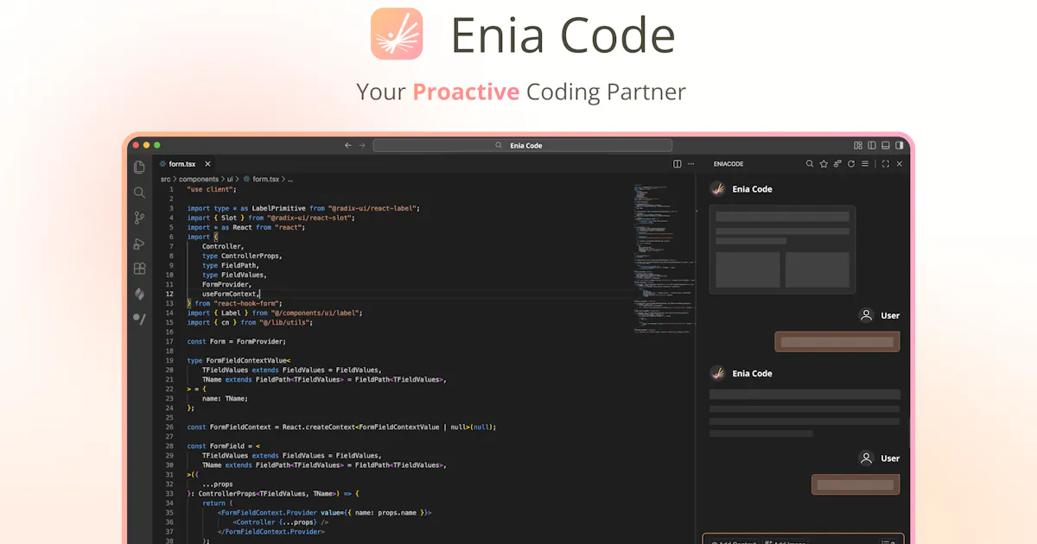Click the Enia Code command center search box
Viewport: 1037px width, 544px height.
pyautogui.click(x=522, y=146)
